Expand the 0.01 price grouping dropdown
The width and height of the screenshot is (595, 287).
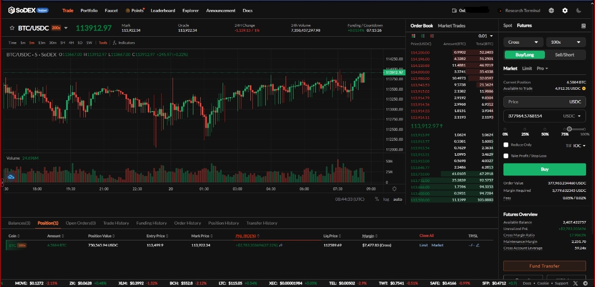[x=485, y=36]
